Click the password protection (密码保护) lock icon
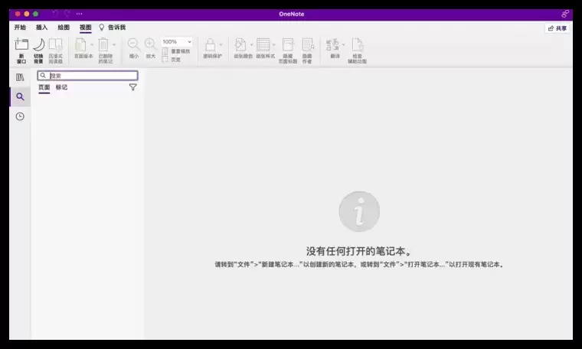582x349 pixels. tap(211, 45)
